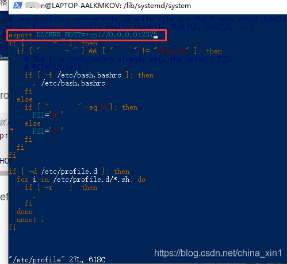
Task: Click the word "done"
Action: pos(25,212)
